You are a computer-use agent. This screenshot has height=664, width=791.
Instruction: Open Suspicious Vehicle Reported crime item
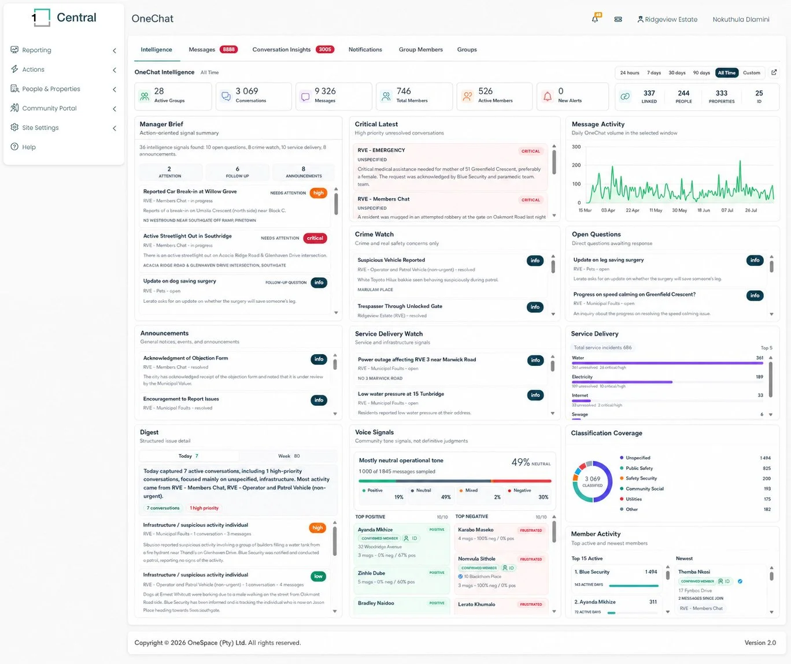[x=450, y=275]
